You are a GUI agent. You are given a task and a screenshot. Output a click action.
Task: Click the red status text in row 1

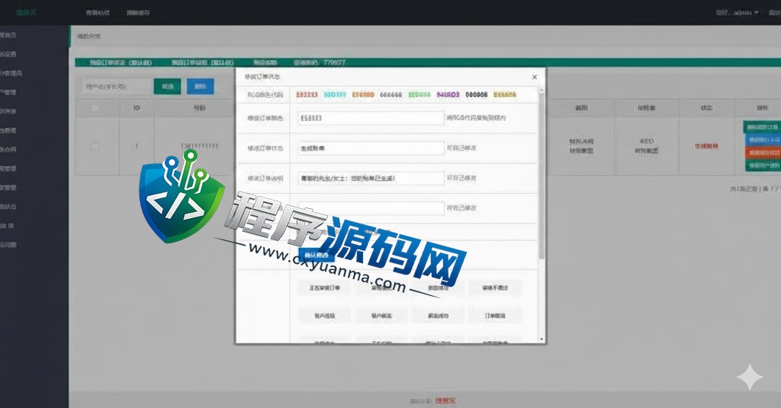click(x=706, y=146)
